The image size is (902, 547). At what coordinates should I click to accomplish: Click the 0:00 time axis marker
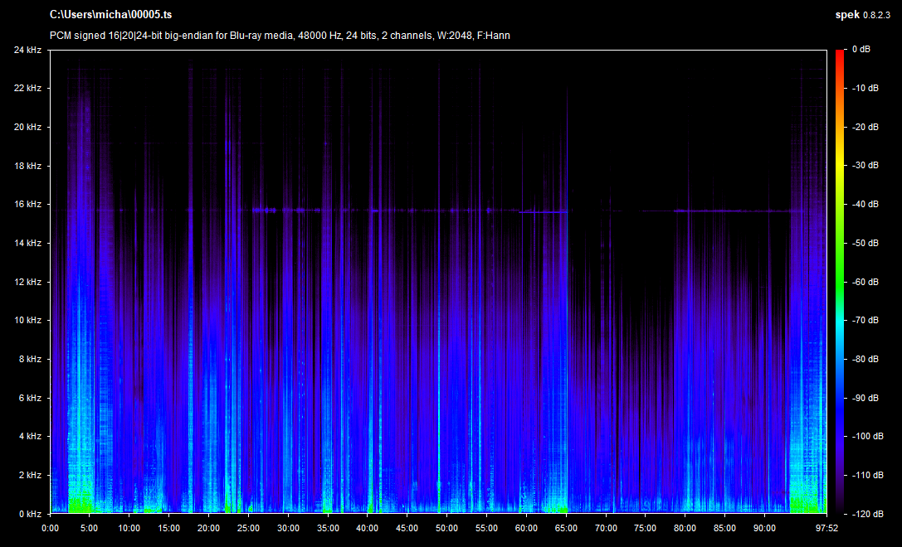pos(51,527)
